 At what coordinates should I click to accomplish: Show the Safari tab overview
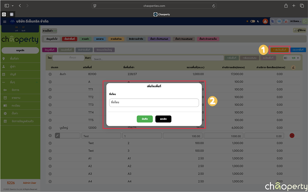(302, 6)
